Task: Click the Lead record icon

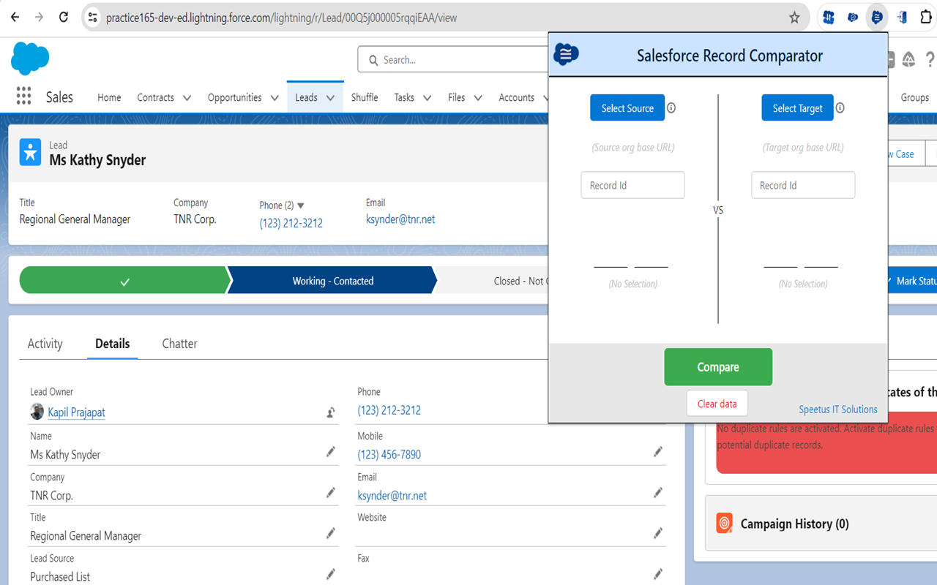Action: [30, 152]
